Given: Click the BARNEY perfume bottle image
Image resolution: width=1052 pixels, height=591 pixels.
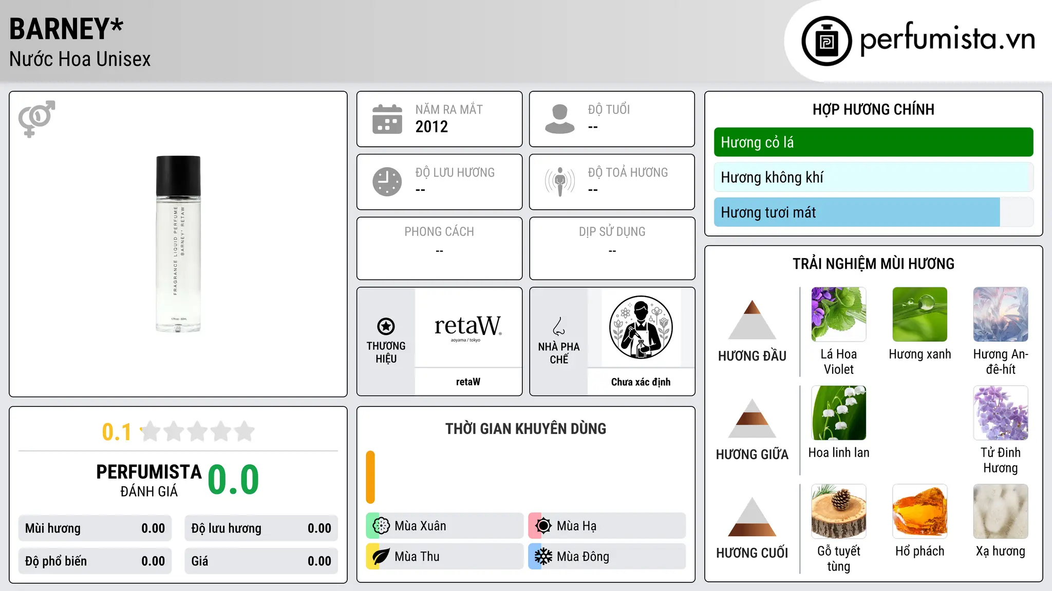Looking at the screenshot, I should (x=178, y=244).
